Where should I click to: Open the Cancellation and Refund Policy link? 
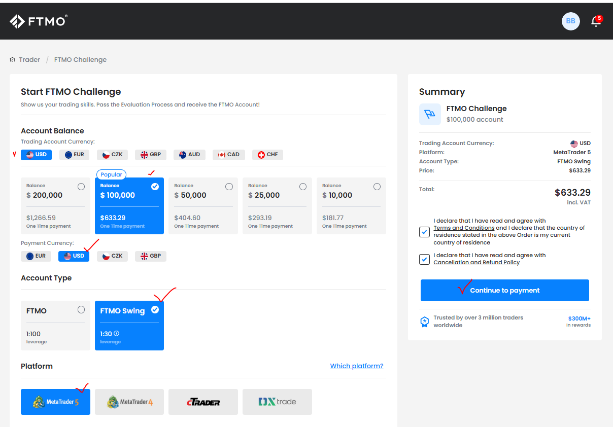pyautogui.click(x=476, y=263)
